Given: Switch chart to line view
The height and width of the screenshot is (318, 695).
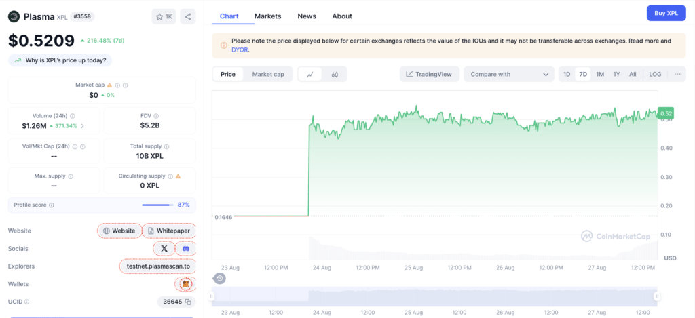Looking at the screenshot, I should click(310, 75).
